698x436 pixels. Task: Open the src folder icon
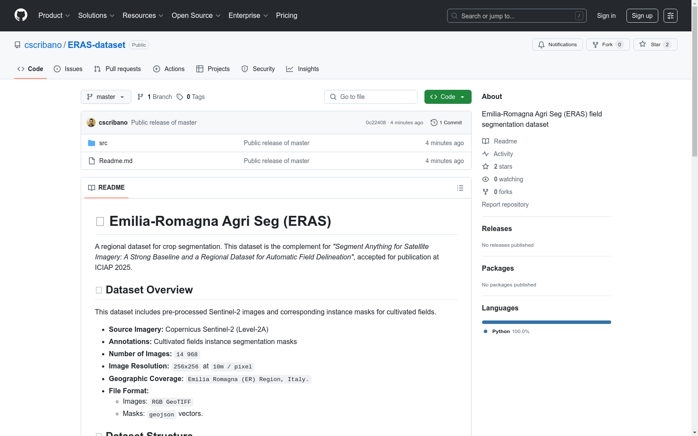92,143
